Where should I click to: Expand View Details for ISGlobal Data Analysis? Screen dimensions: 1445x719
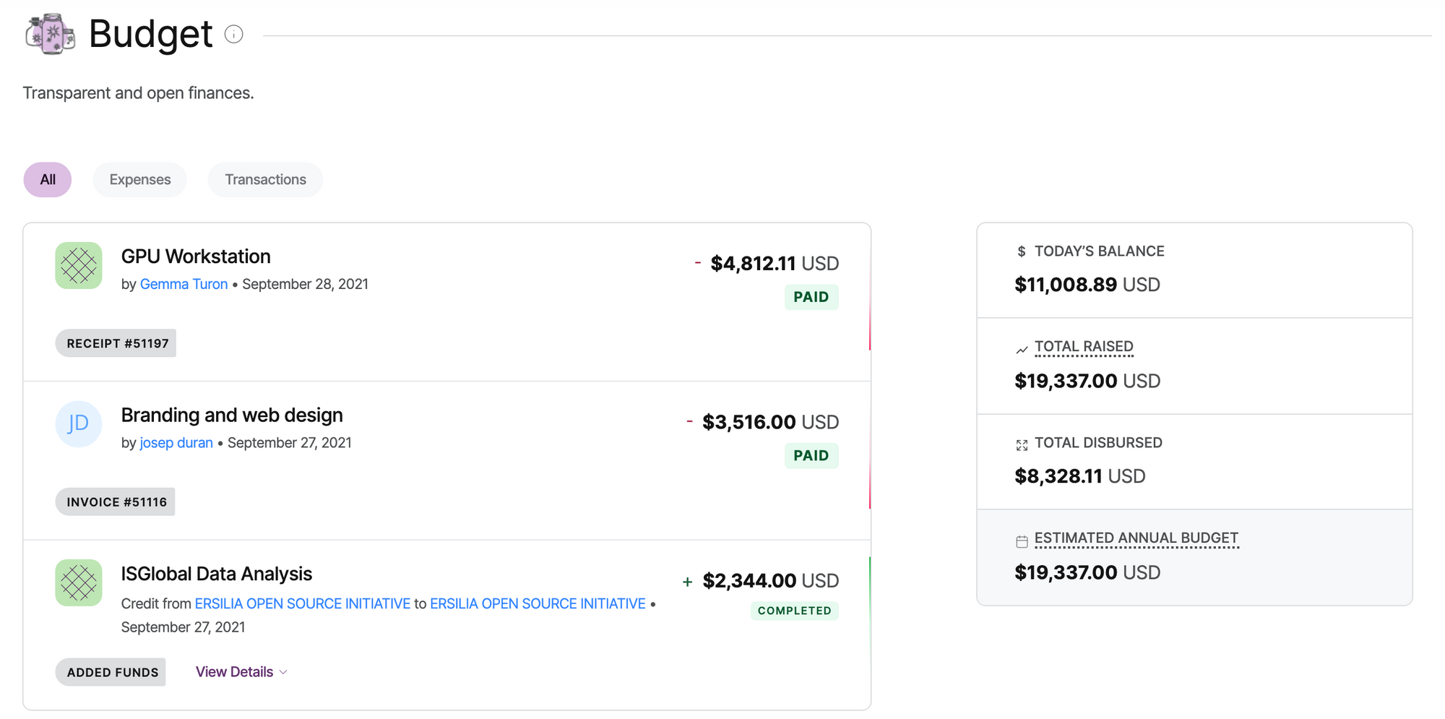click(x=241, y=672)
